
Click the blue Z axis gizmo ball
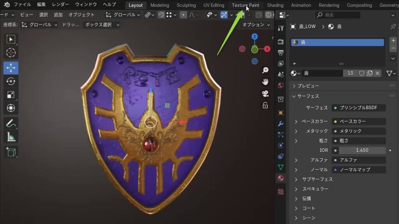254,37
